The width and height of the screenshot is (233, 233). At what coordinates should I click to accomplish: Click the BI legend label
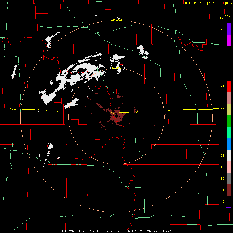pyautogui.click(x=222, y=190)
